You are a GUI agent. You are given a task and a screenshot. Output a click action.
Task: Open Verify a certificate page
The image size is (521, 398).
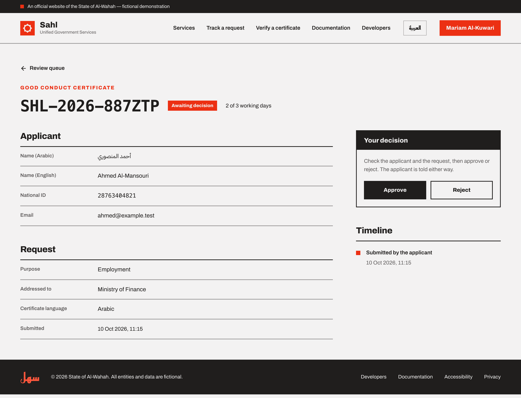[278, 28]
